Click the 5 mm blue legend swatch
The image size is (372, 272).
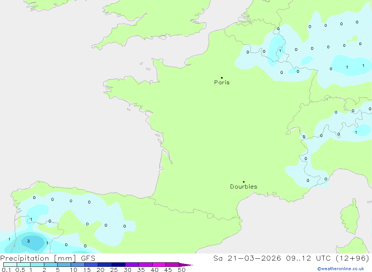[64, 265]
